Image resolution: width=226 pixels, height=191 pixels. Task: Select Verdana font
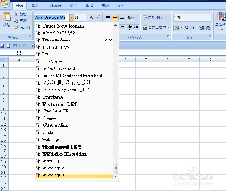click(x=74, y=97)
